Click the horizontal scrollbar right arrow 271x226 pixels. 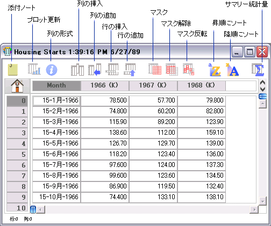[x=254, y=209]
